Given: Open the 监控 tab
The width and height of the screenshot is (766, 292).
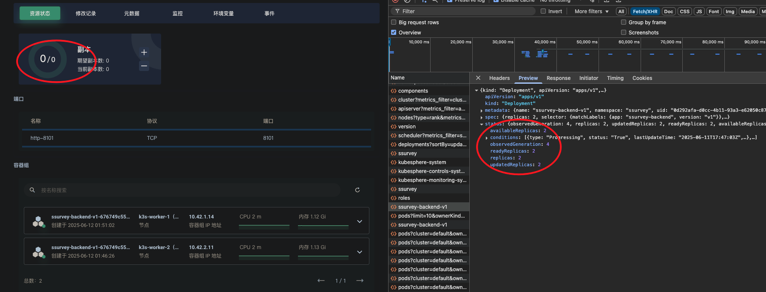Looking at the screenshot, I should pos(178,14).
